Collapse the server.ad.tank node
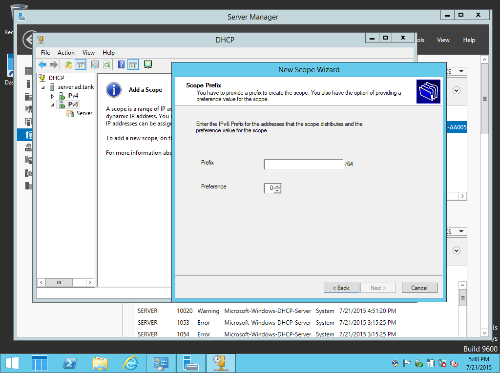This screenshot has width=500, height=373. point(42,87)
